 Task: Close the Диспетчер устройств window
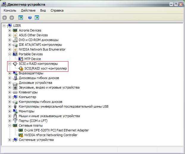(x=181, y=4)
